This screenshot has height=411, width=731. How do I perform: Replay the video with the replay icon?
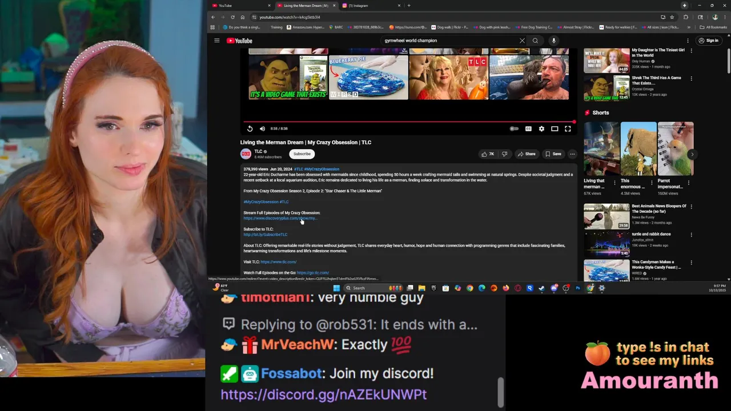(x=250, y=128)
